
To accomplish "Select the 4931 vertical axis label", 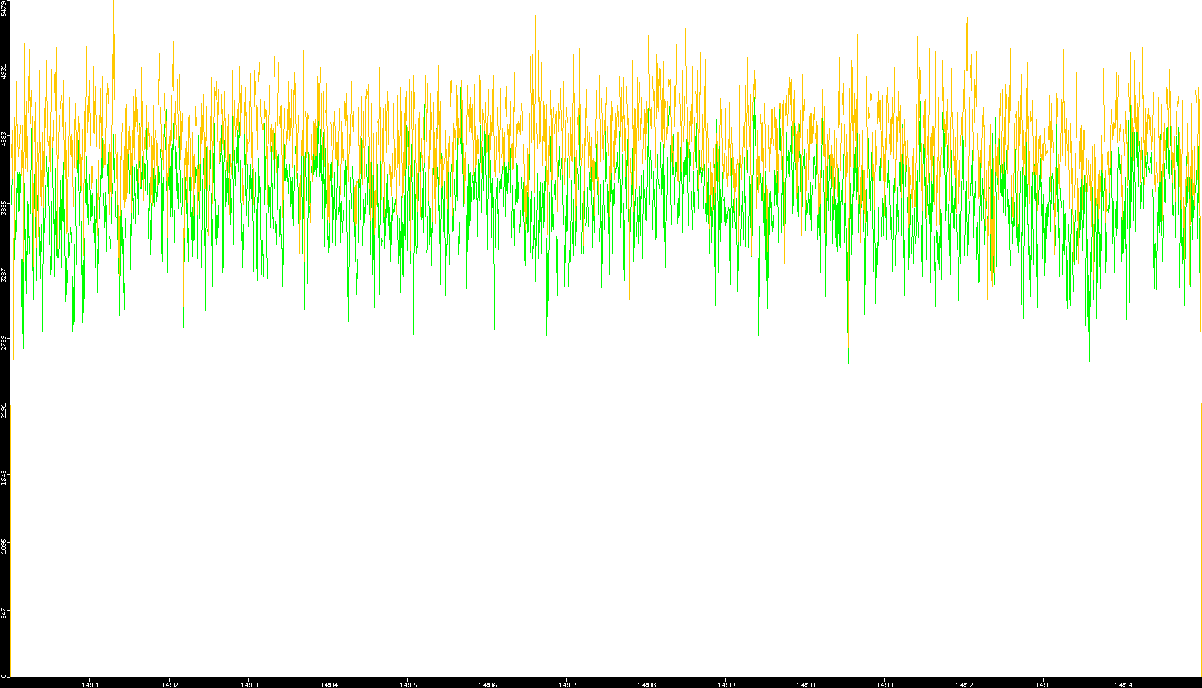I will (x=5, y=72).
